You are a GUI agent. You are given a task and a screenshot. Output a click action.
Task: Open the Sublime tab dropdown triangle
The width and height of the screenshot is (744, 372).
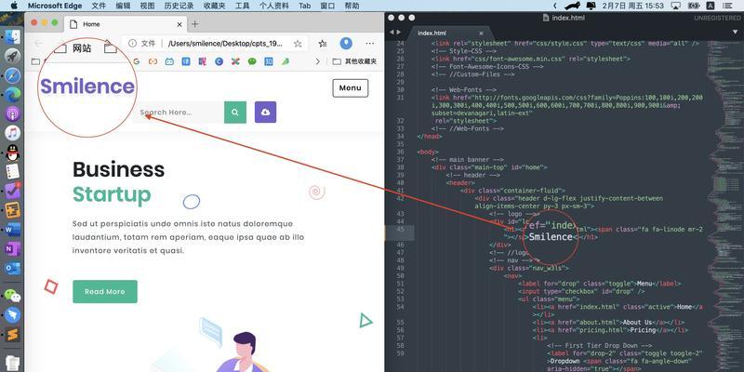click(735, 33)
